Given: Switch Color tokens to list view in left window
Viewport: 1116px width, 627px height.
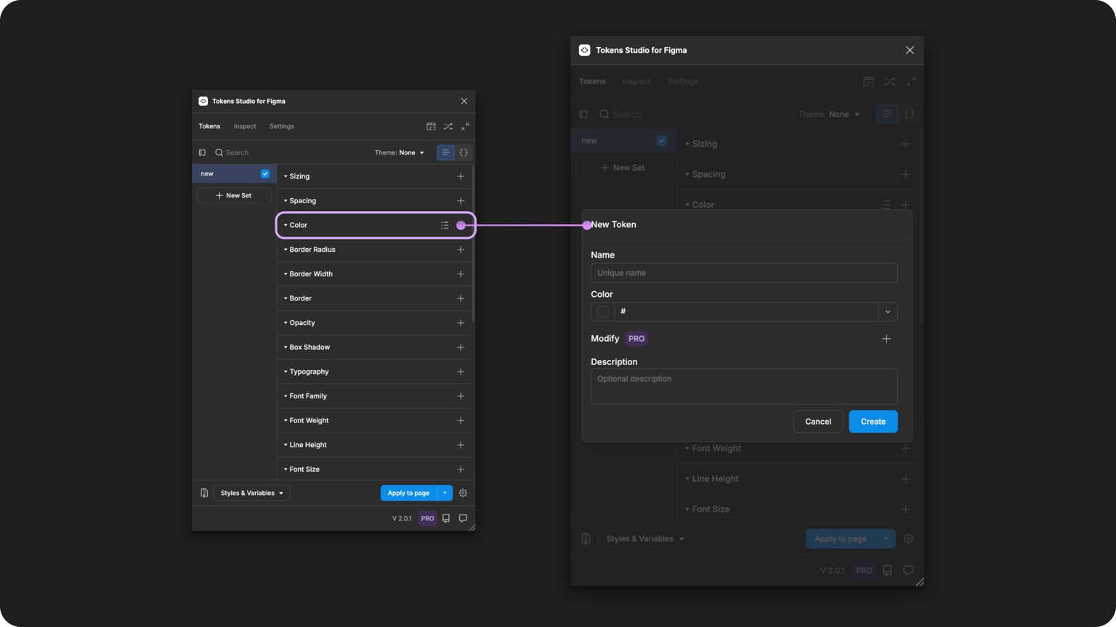Looking at the screenshot, I should click(445, 226).
